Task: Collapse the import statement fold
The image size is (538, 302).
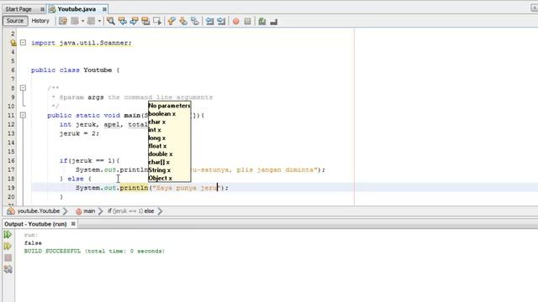Action: coord(23,43)
